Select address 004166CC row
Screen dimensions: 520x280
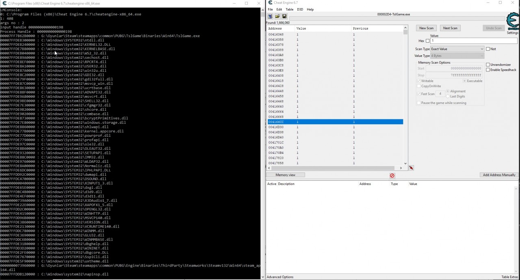click(x=335, y=122)
